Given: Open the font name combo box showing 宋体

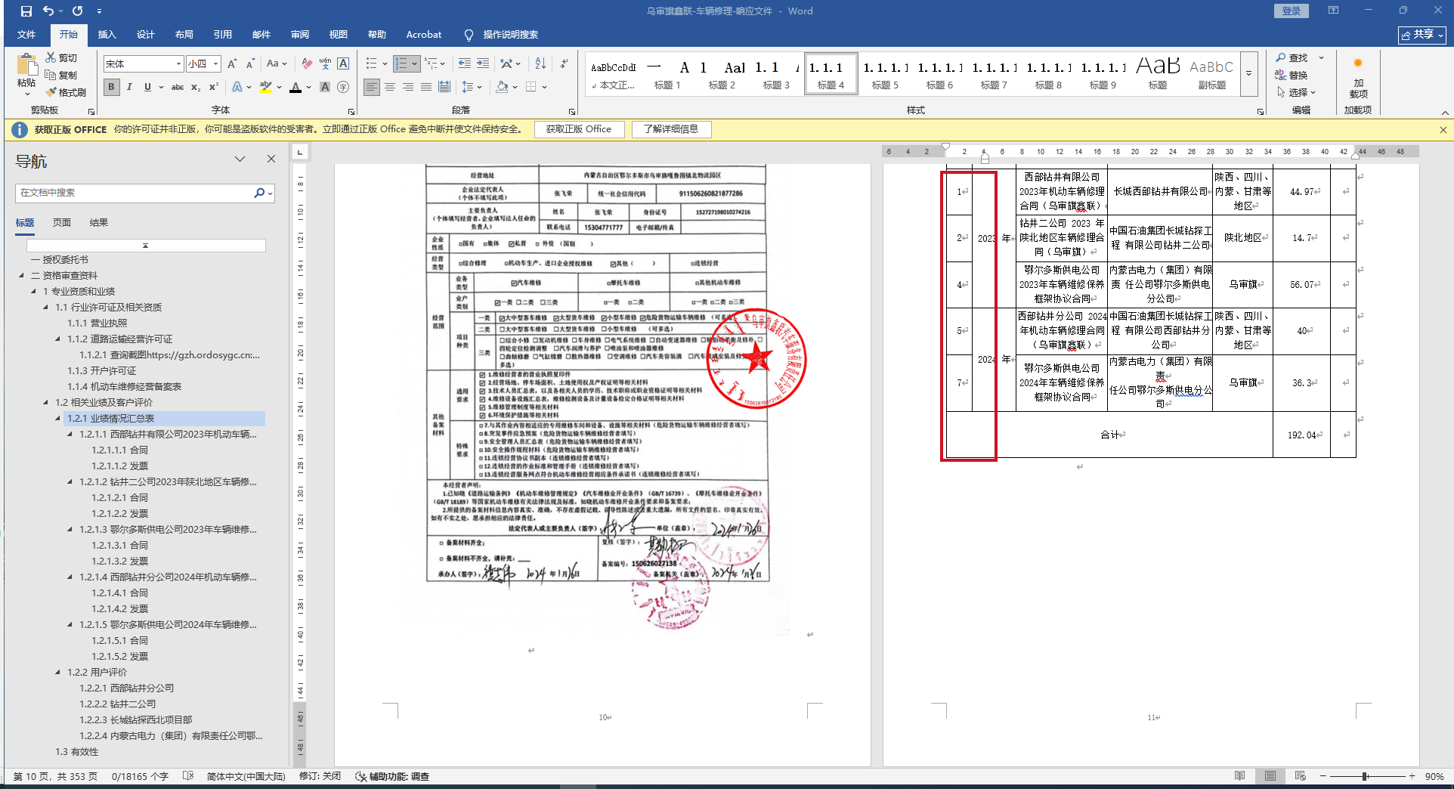Looking at the screenshot, I should (144, 64).
